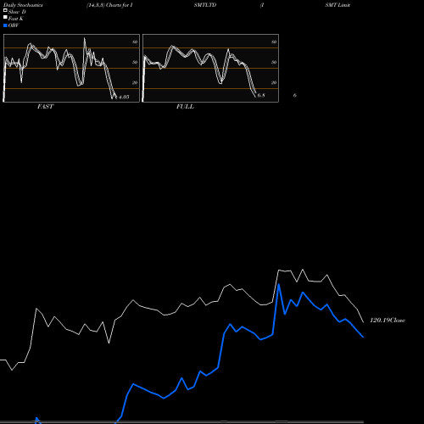Click the 'FULL' label under the right chart
The image size is (424, 424).
(x=185, y=106)
